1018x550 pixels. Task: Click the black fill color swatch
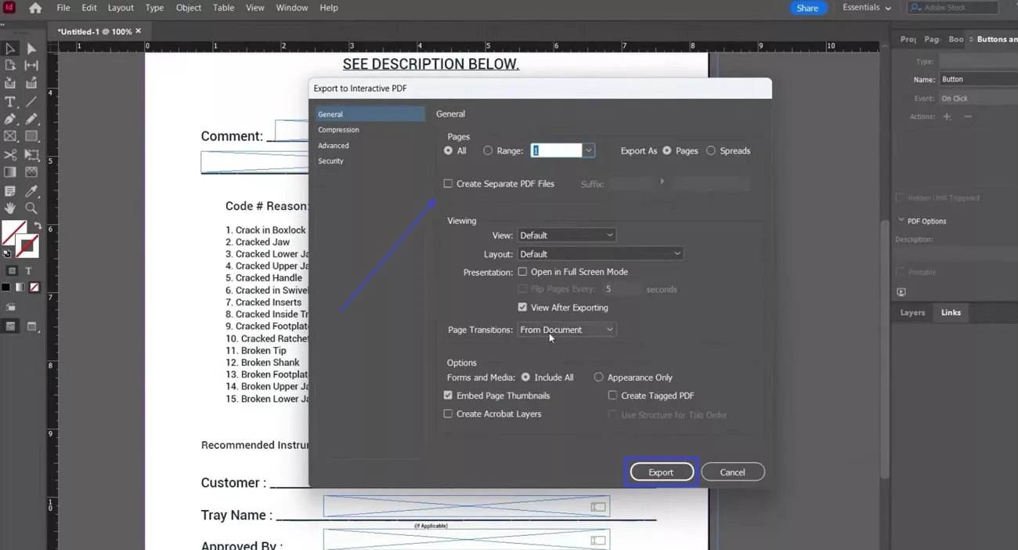tap(6, 287)
